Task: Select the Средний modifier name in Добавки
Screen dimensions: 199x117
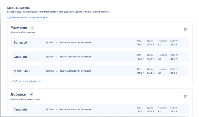Action: [20, 109]
